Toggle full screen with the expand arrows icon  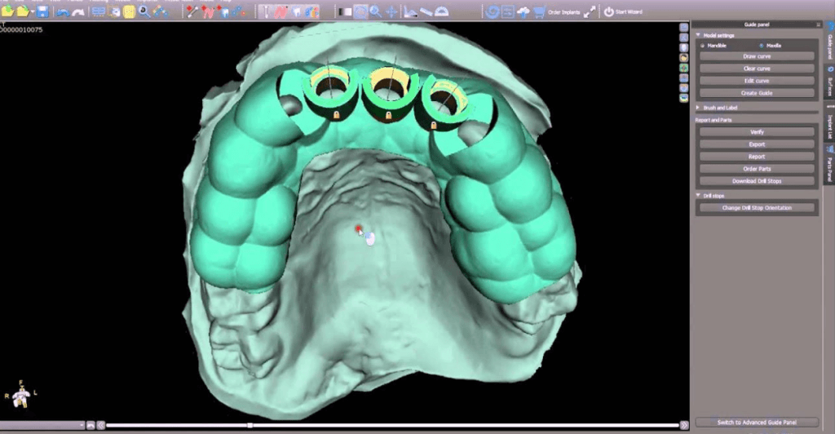pyautogui.click(x=590, y=11)
